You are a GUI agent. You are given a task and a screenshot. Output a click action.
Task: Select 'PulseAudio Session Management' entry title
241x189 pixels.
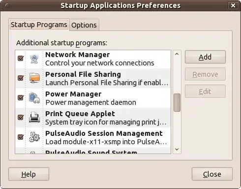tap(104, 133)
